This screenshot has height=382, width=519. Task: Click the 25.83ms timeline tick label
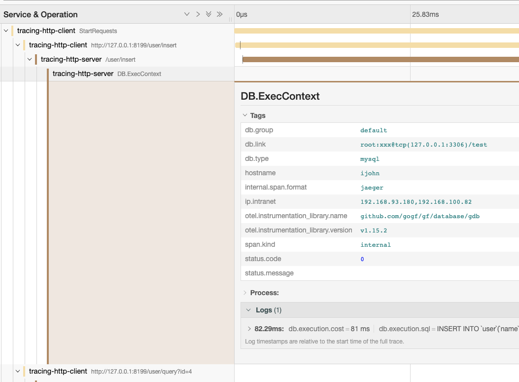point(425,14)
